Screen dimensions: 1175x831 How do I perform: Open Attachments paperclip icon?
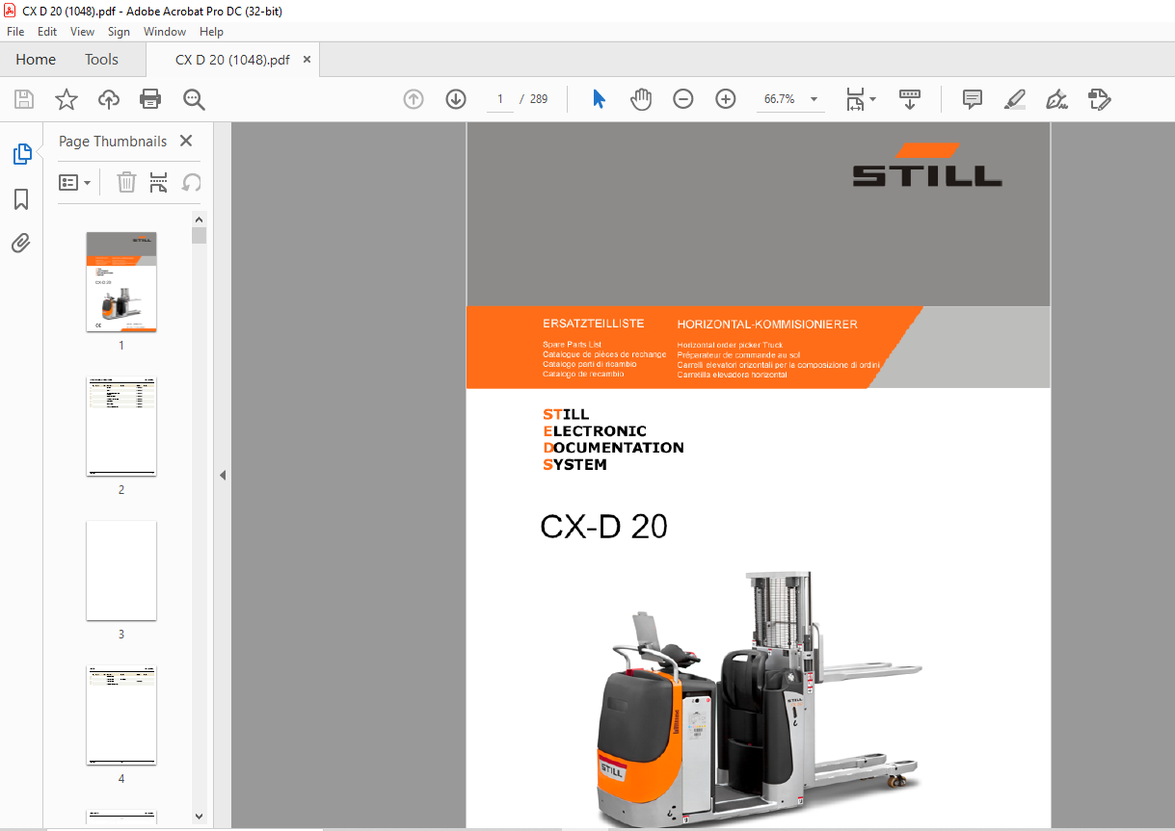(21, 244)
